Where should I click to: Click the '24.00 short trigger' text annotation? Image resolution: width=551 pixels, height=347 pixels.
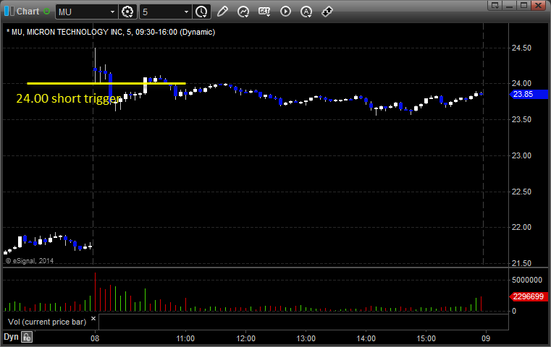click(x=69, y=98)
